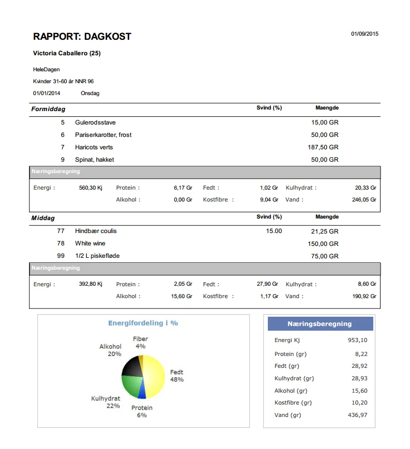Image resolution: width=410 pixels, height=449 pixels.
Task: Click the Middag section heading
Action: coord(43,218)
